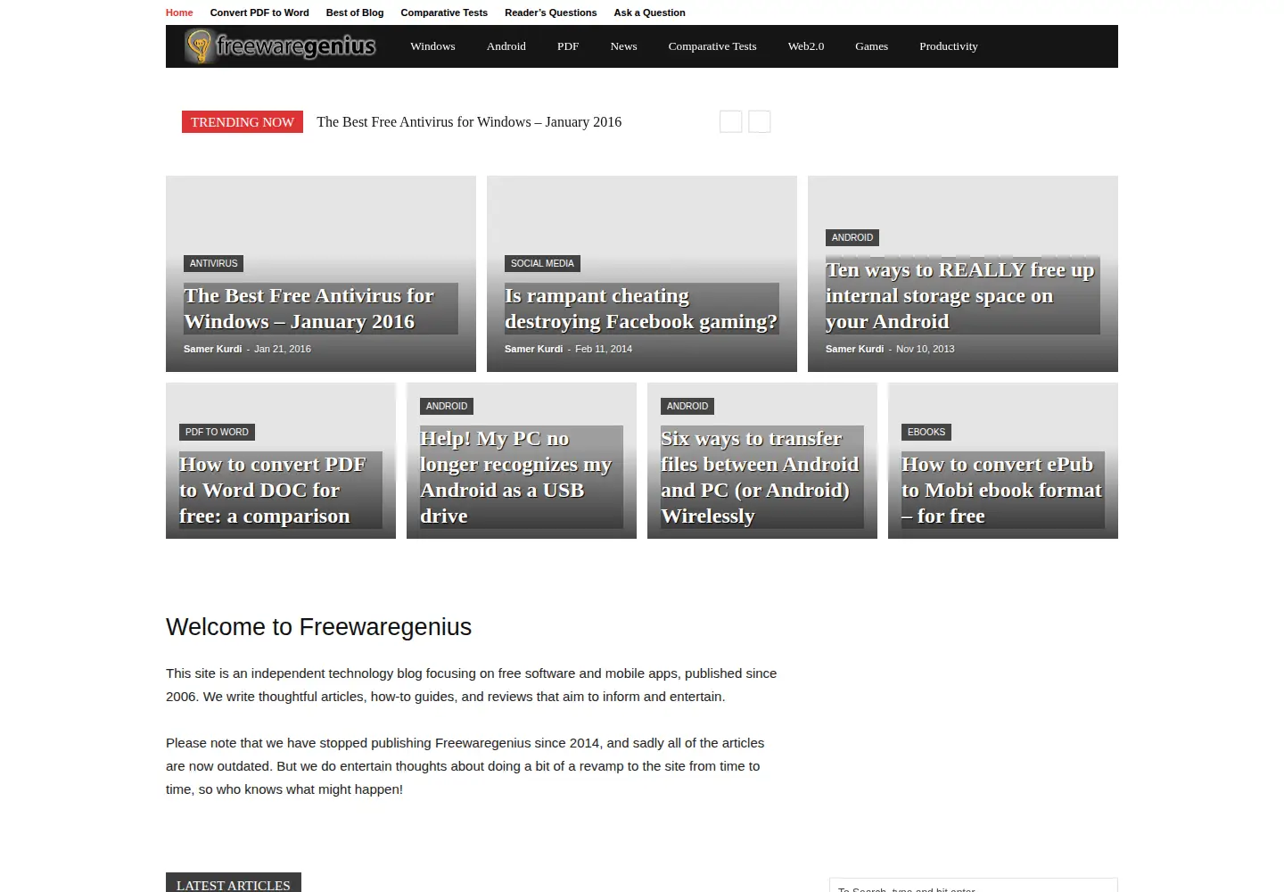The image size is (1284, 892).
Task: Select Web2.0 category in navbar
Action: tap(806, 46)
